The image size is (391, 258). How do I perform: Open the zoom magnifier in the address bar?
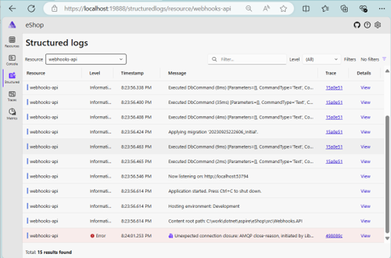click(249, 8)
